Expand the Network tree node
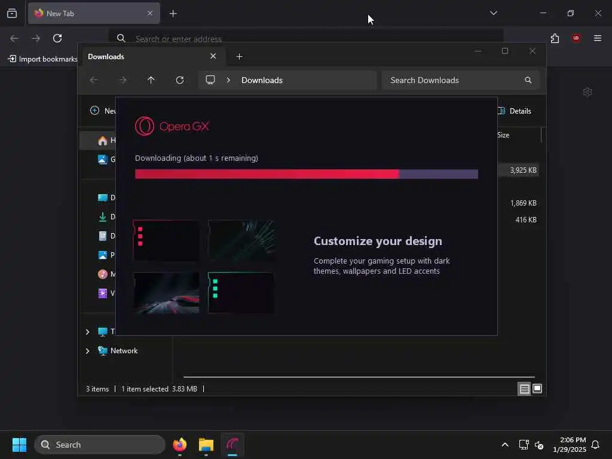 pos(87,351)
